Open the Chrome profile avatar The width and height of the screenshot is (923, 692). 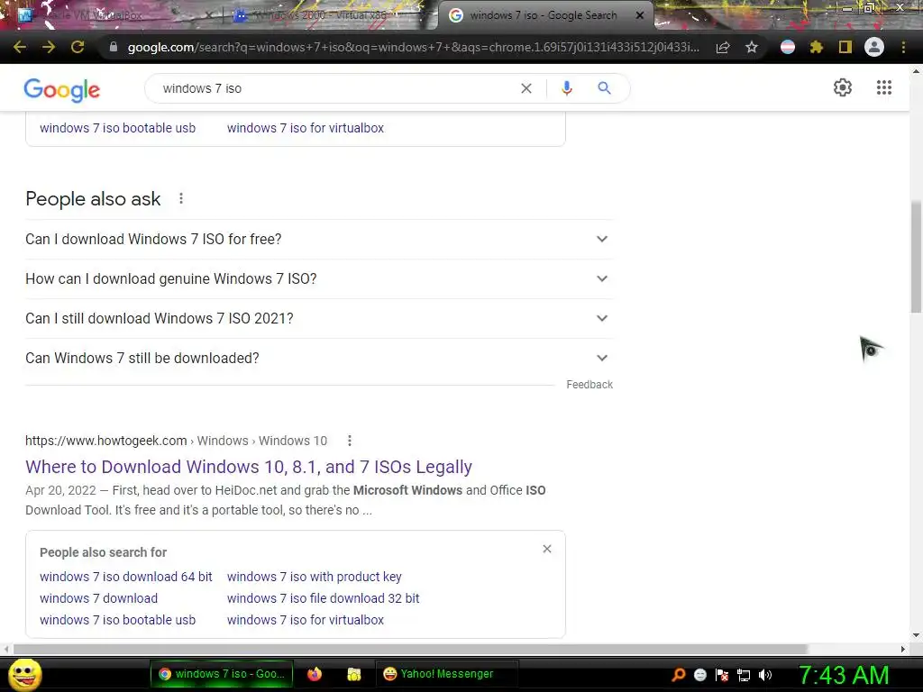pos(874,47)
